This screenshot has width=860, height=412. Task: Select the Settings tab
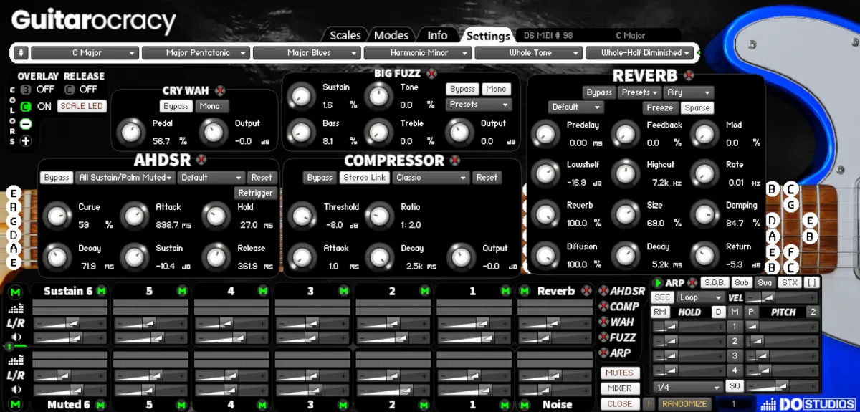click(487, 35)
